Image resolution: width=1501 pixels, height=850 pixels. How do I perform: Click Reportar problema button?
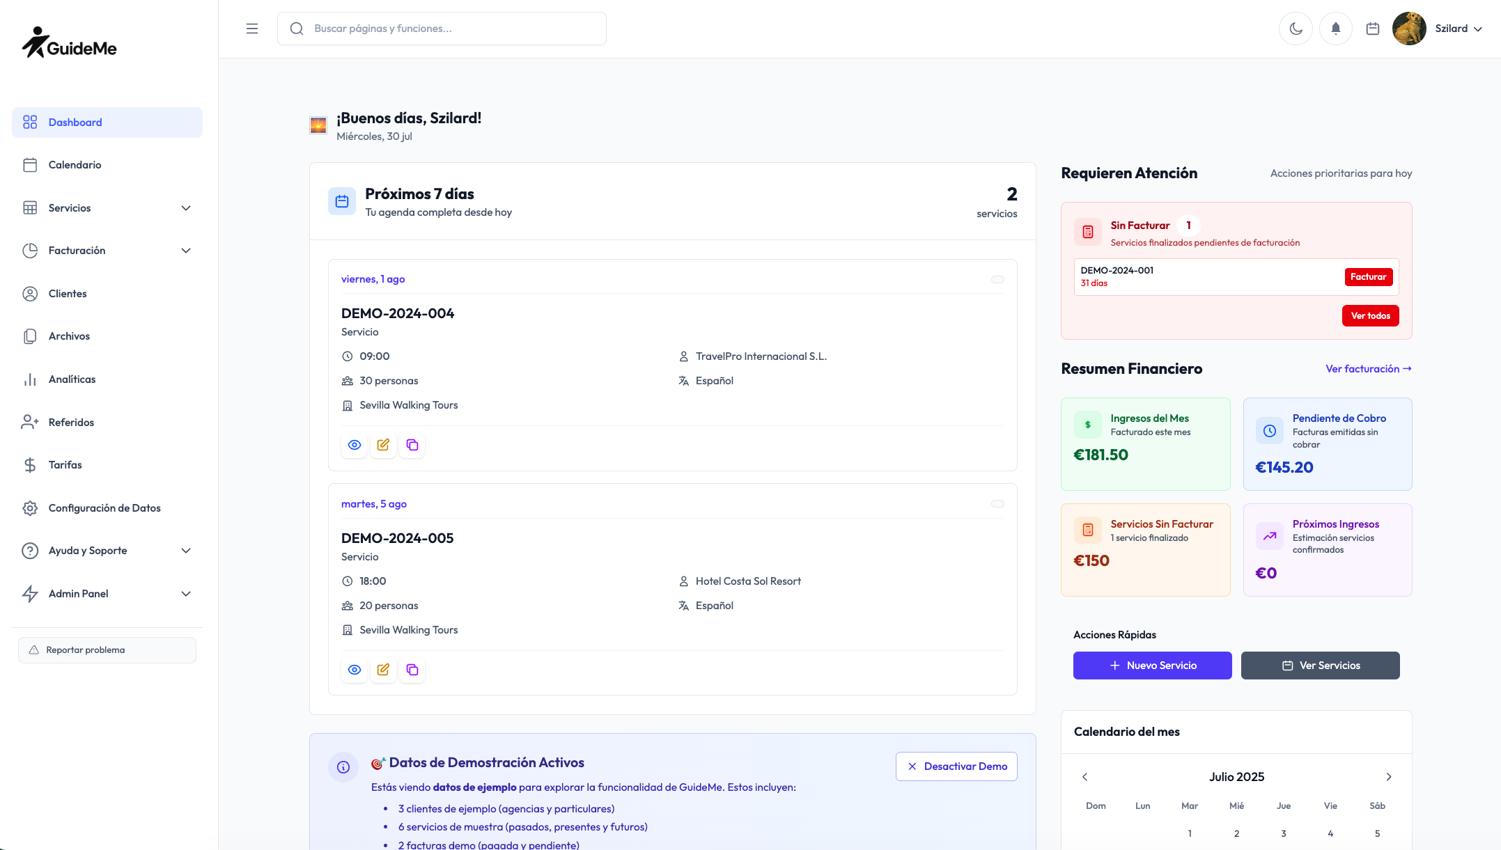107,650
